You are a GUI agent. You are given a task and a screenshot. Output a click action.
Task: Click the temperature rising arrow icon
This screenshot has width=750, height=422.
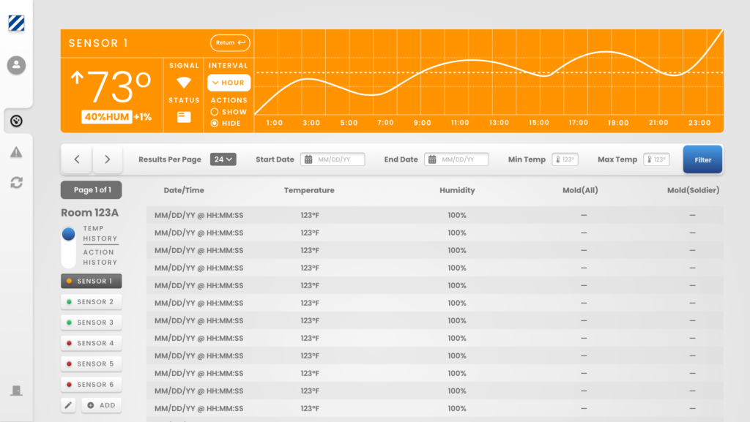[77, 78]
